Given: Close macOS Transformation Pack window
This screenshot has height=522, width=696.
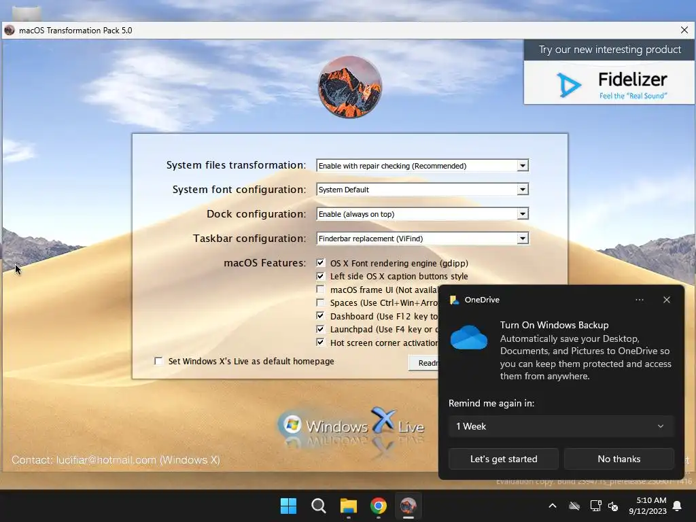Looking at the screenshot, I should click(684, 30).
